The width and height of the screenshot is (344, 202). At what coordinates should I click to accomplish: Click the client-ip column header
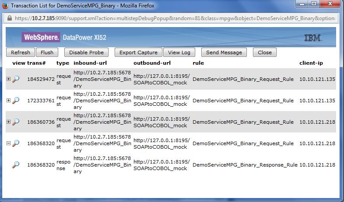pos(311,63)
